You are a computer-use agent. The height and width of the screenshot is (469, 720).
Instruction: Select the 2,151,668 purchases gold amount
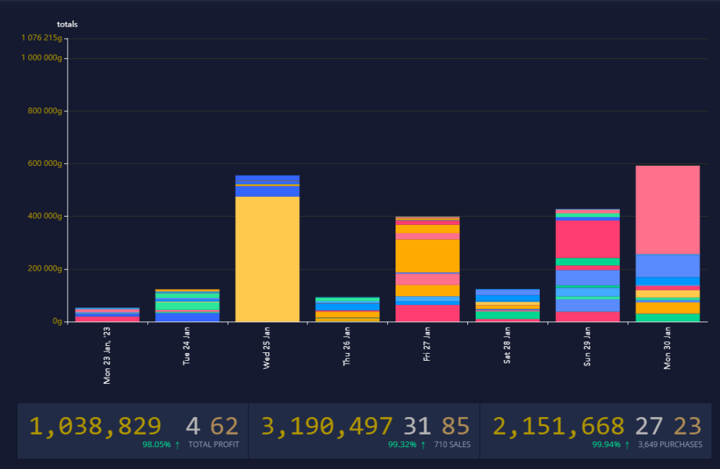coord(558,426)
